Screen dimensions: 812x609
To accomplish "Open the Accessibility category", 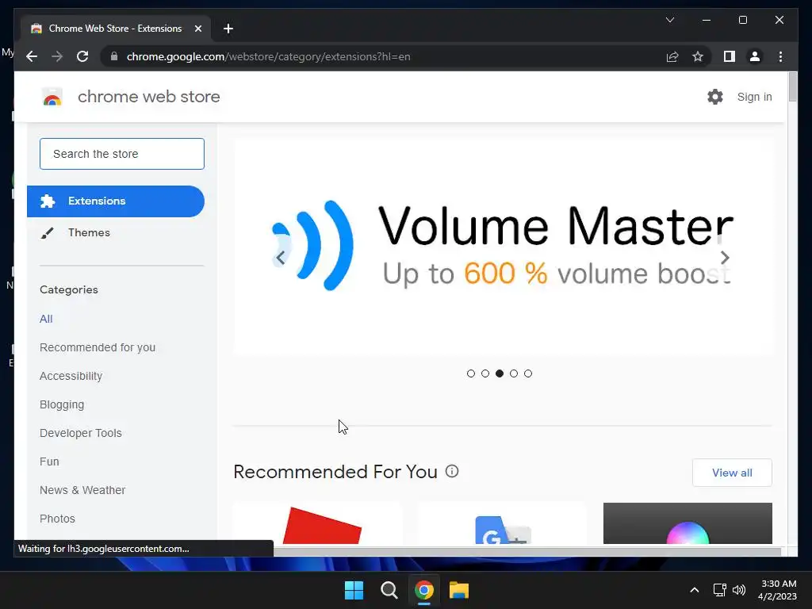I will coord(71,376).
